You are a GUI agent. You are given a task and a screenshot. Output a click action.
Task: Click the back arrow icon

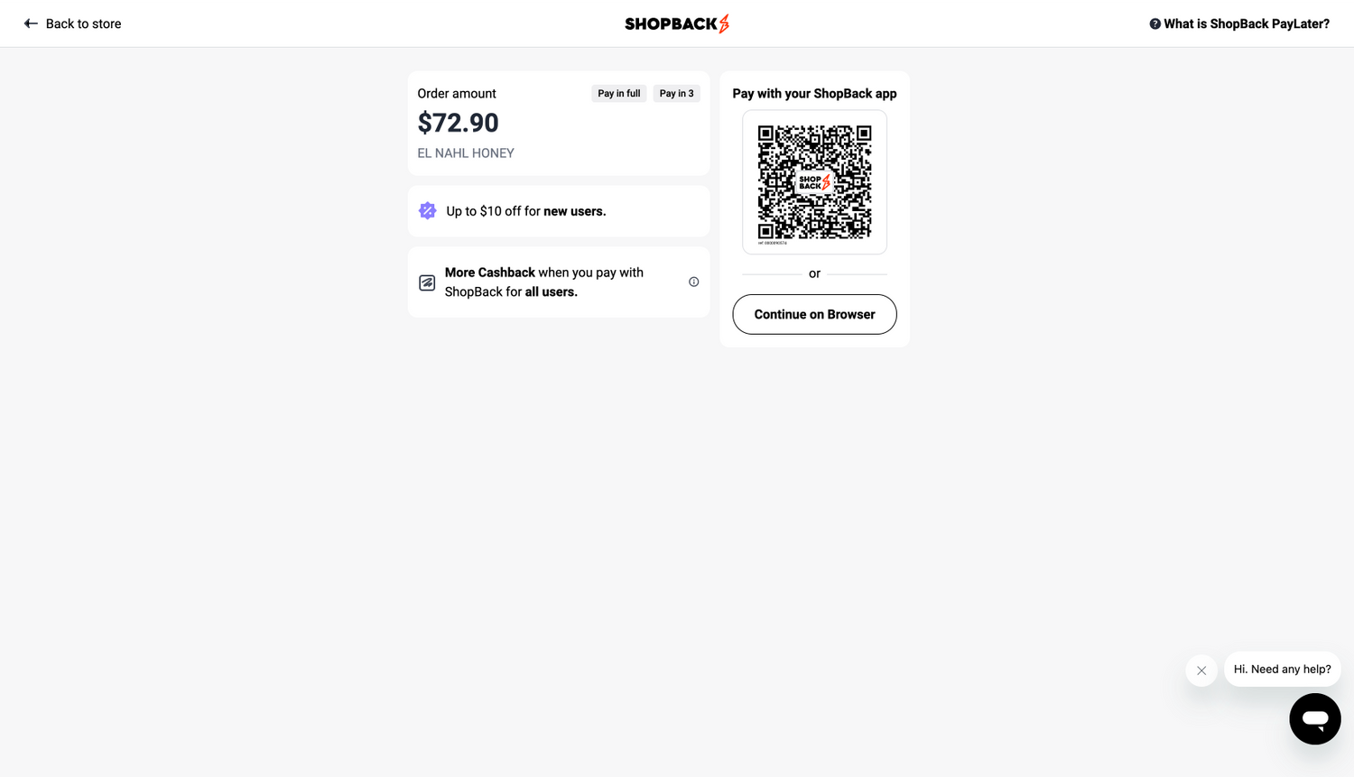click(31, 23)
